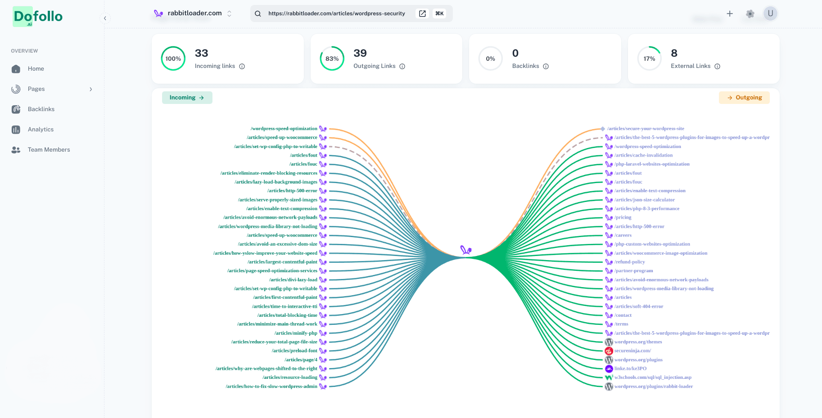Click rabbit icon next to /wordpress-speed-optimization incoming

tap(323, 129)
